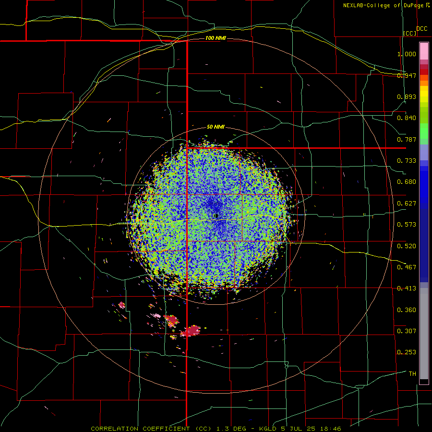Click the DCC label above the color scale
The image size is (432, 432).
coord(421,29)
